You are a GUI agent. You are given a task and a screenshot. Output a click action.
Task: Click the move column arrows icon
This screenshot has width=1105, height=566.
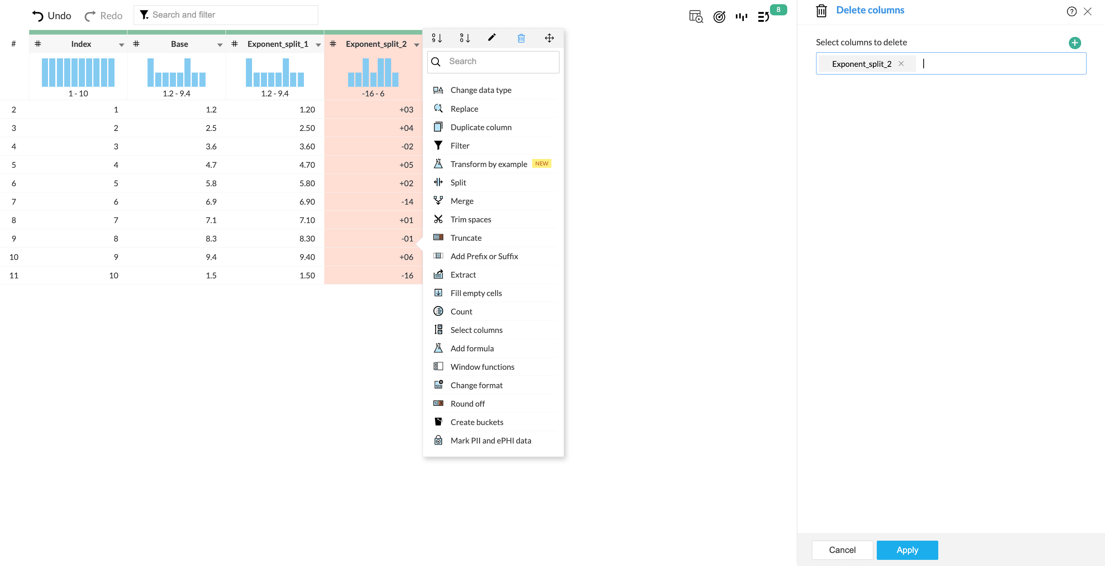point(549,38)
